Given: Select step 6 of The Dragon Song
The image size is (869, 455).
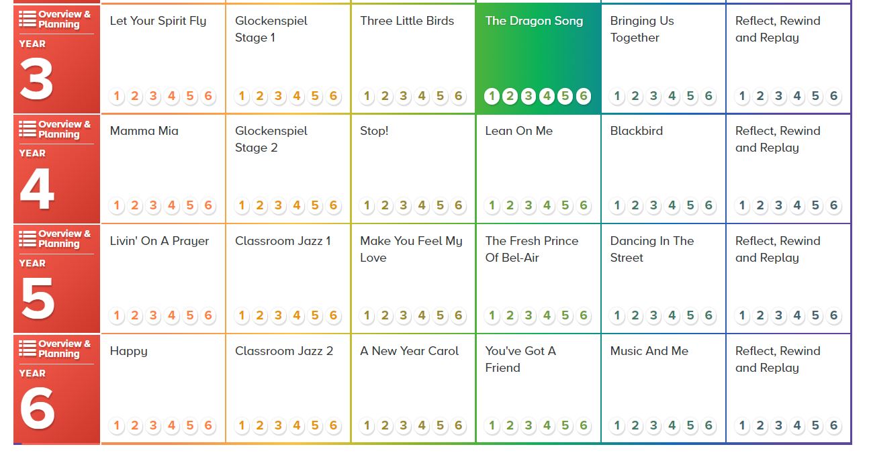Looking at the screenshot, I should [583, 96].
